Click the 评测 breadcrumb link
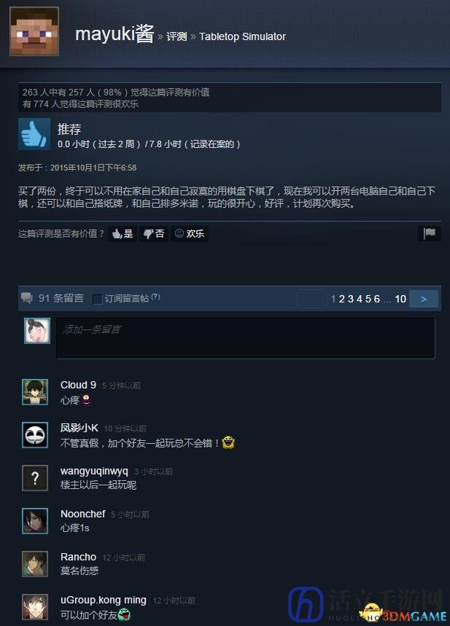Viewport: 450px width, 626px height. (176, 36)
